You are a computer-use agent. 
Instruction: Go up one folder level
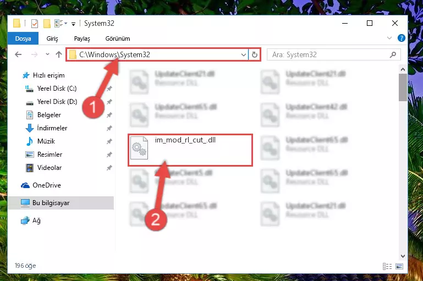click(58, 54)
